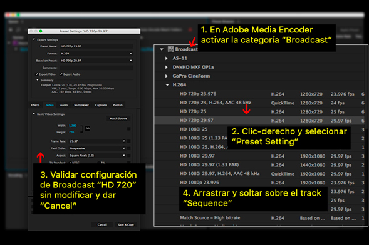Click the Match Source button
This screenshot has height=245, width=369.
point(118,119)
